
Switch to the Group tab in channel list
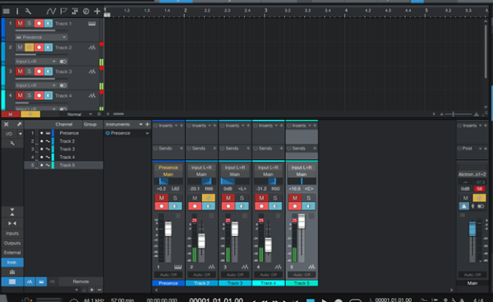tap(90, 124)
